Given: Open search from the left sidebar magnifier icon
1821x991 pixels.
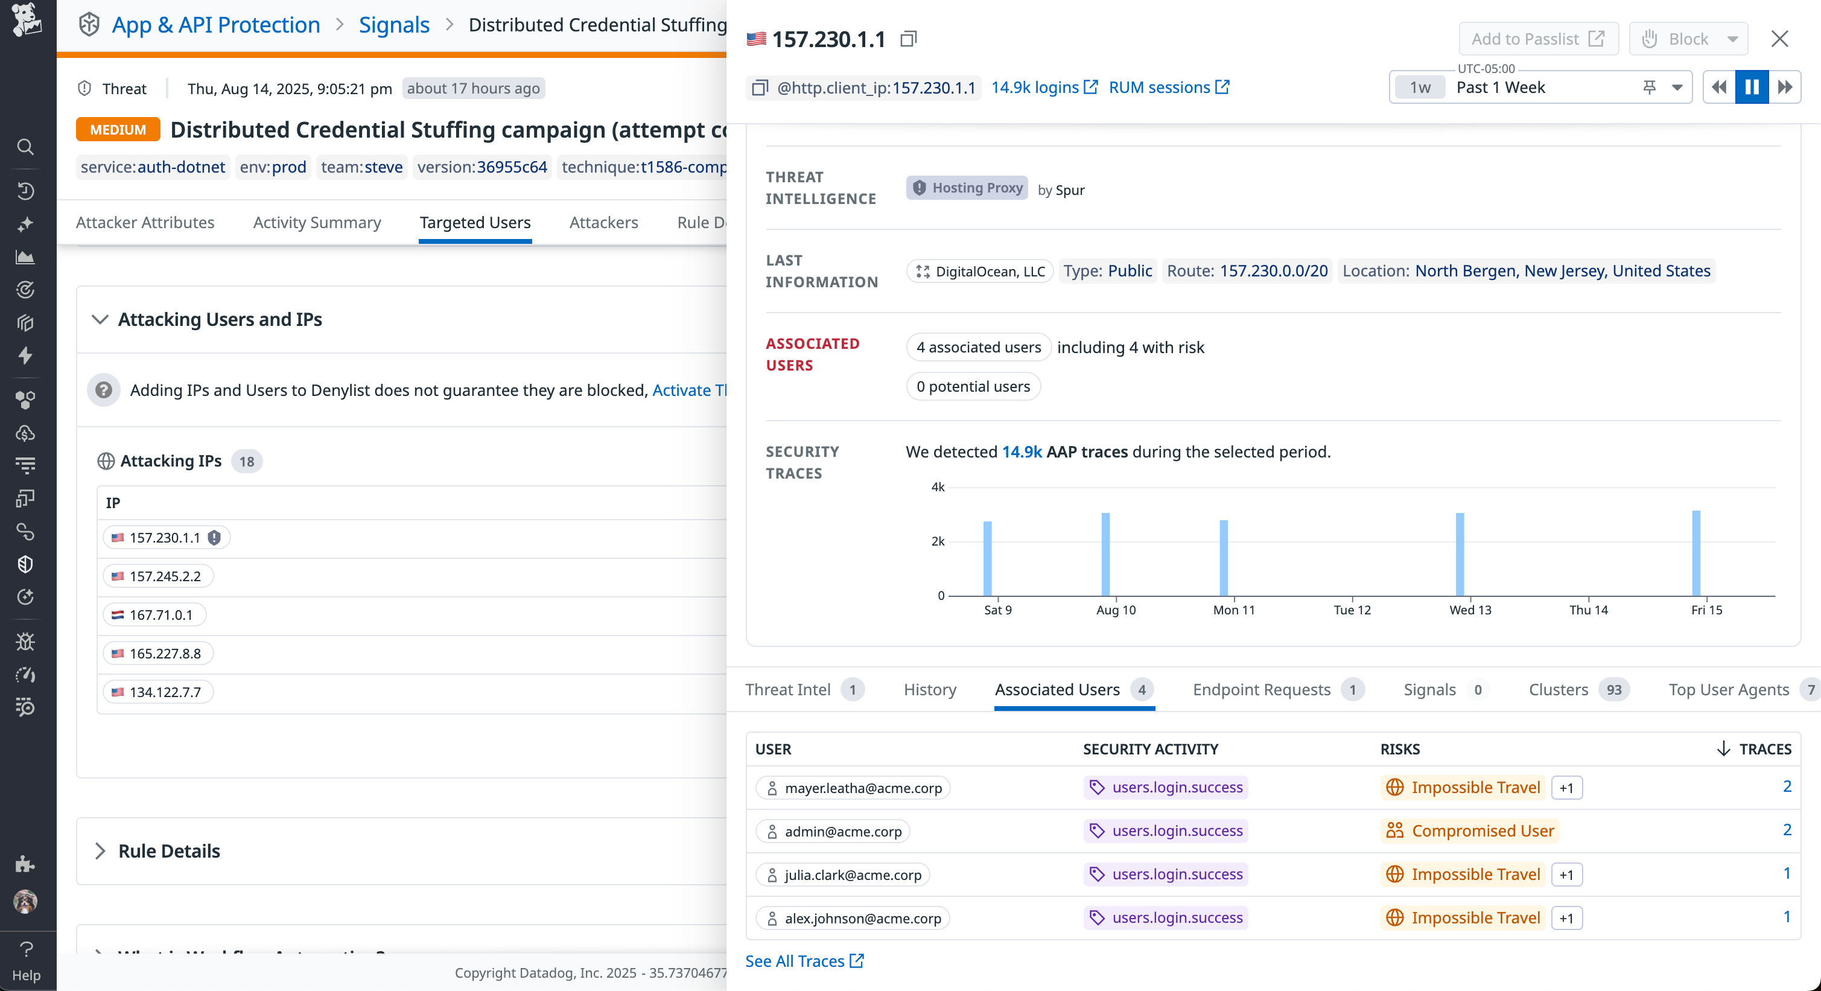Looking at the screenshot, I should coord(25,147).
